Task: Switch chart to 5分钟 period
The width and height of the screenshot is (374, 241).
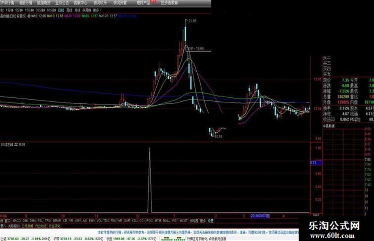Action: tap(19, 10)
